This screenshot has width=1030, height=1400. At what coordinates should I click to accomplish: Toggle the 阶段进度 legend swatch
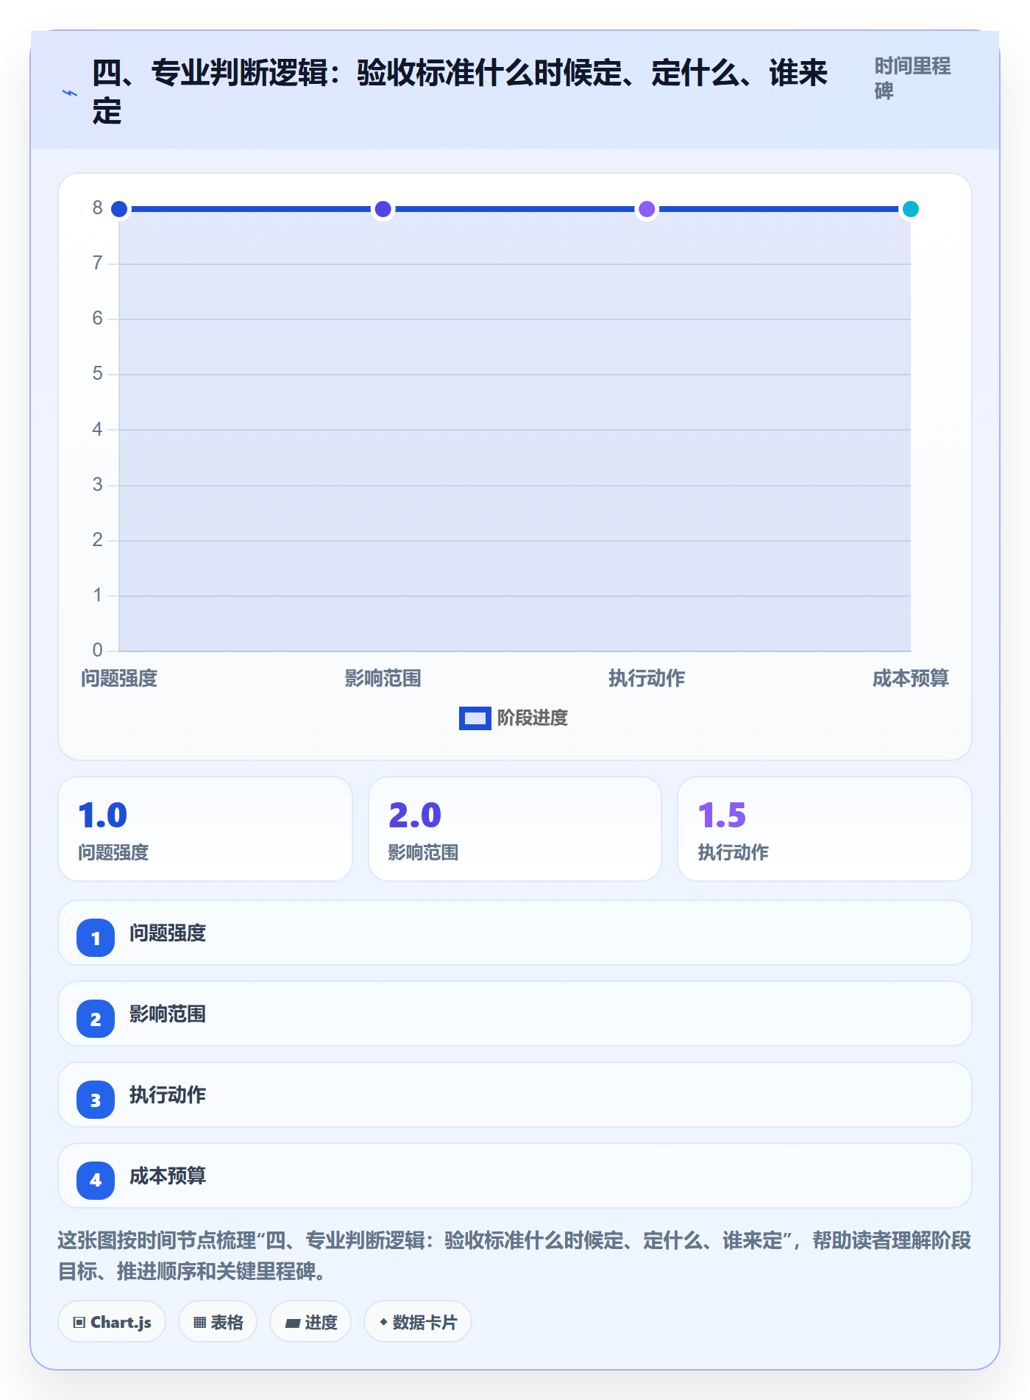pos(475,718)
